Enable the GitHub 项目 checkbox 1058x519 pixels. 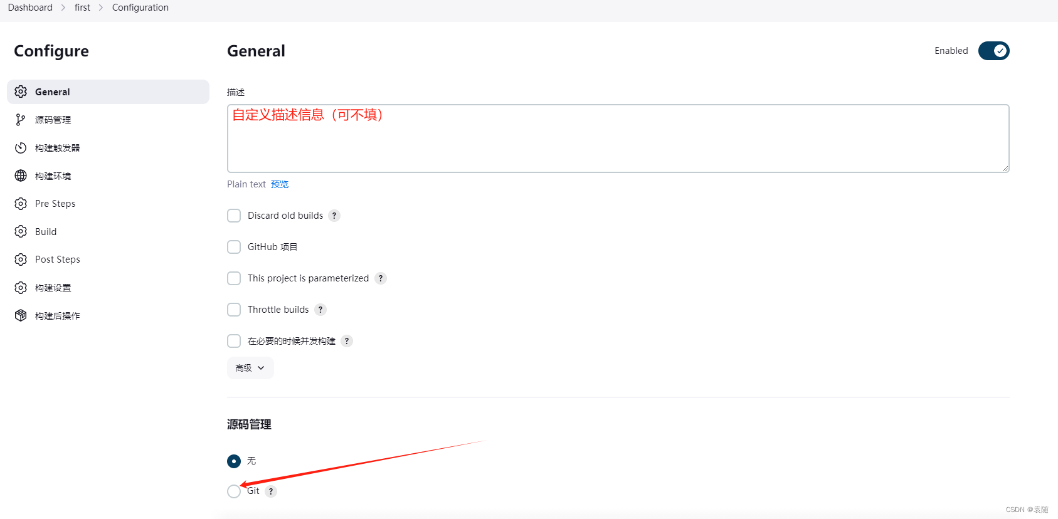[234, 247]
